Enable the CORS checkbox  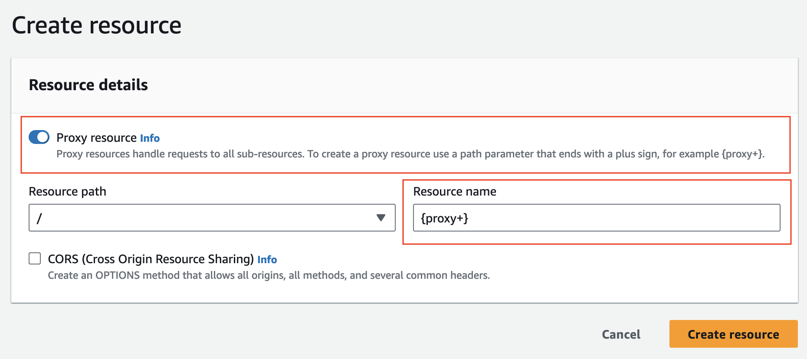(35, 258)
